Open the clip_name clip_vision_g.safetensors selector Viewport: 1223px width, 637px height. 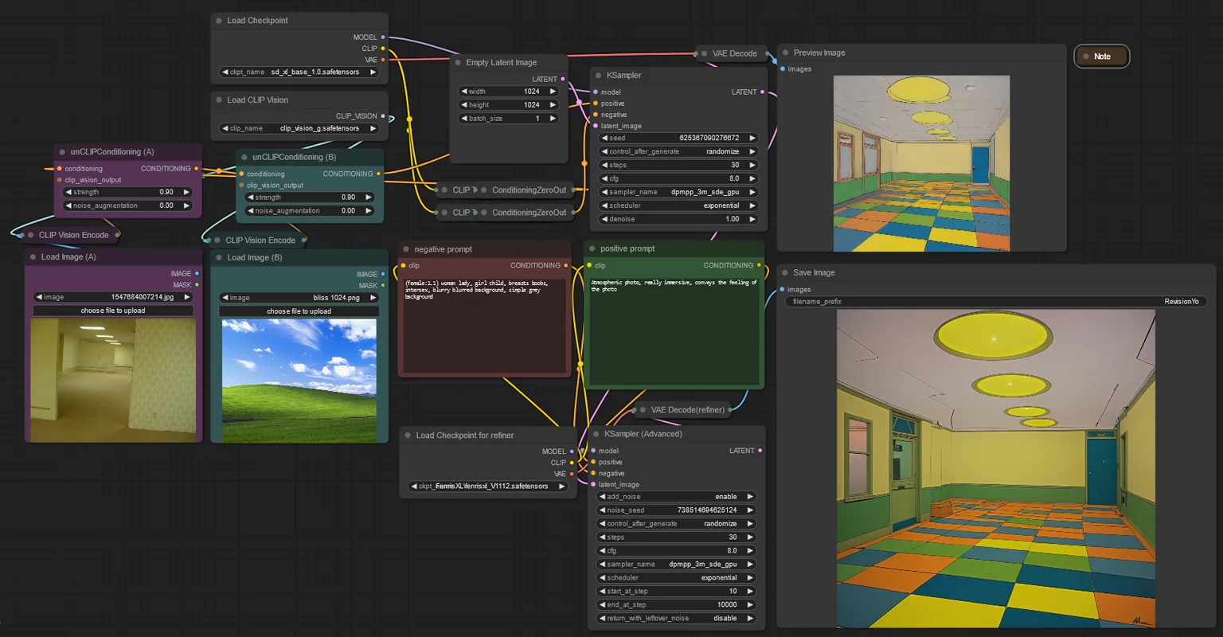(x=299, y=128)
